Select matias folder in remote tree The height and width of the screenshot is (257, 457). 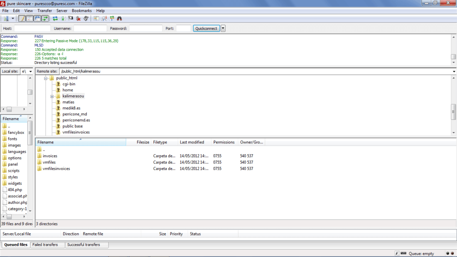pyautogui.click(x=68, y=102)
